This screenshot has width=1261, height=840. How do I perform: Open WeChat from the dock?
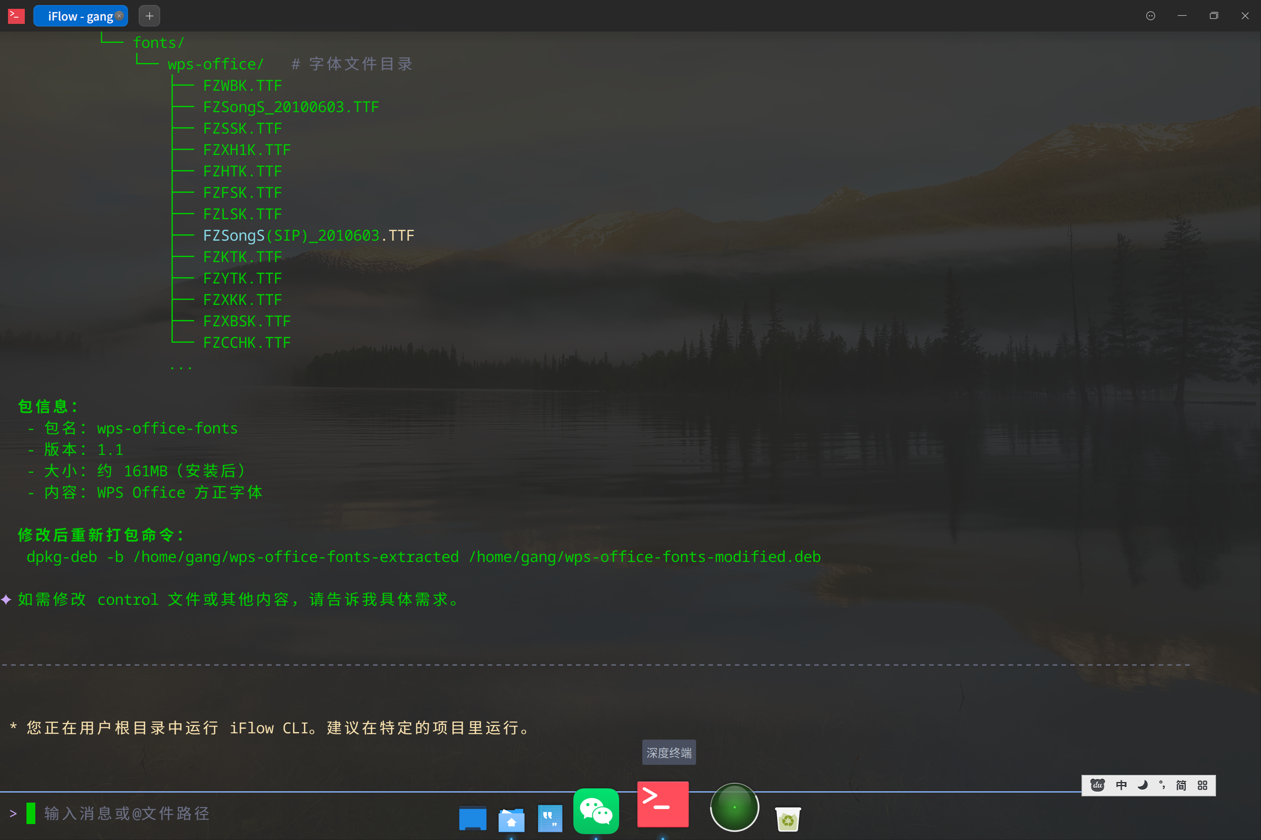(x=596, y=811)
